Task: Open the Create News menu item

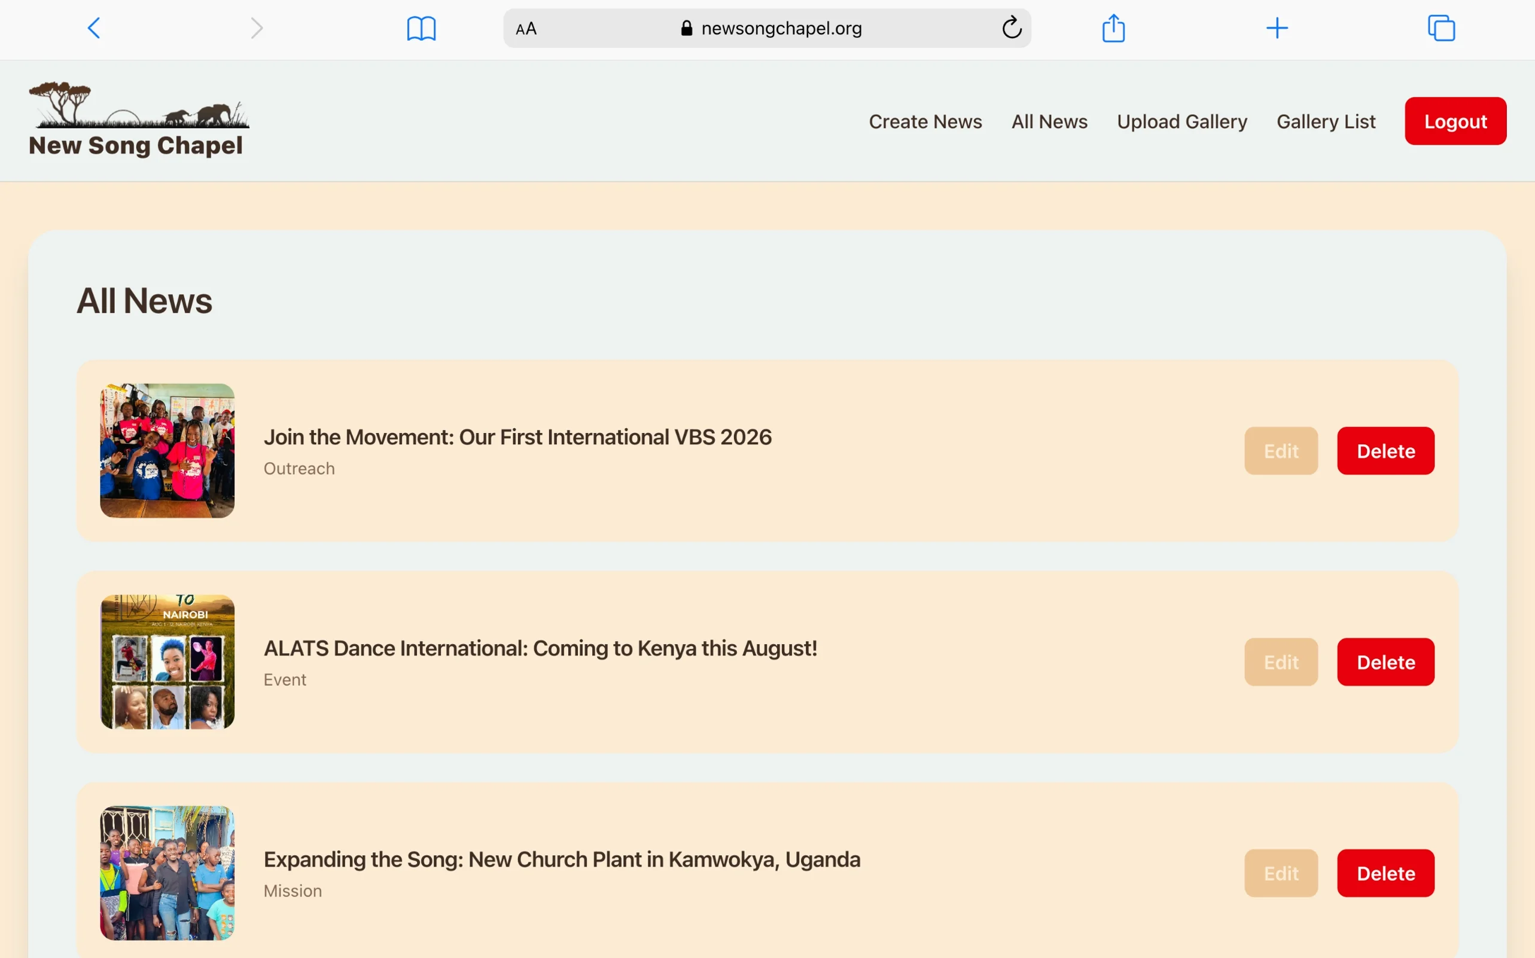Action: point(925,121)
